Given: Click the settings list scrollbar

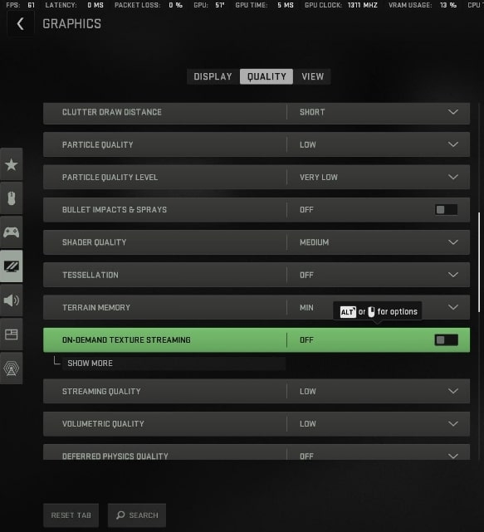Looking at the screenshot, I should 479,262.
